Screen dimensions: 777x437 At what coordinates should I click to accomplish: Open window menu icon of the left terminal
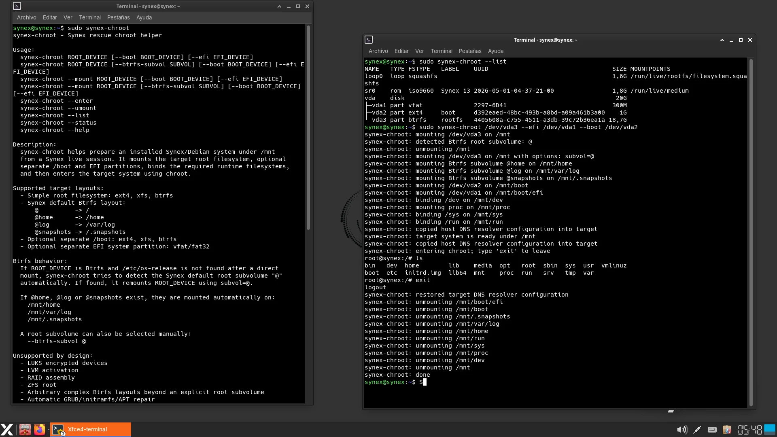17,6
